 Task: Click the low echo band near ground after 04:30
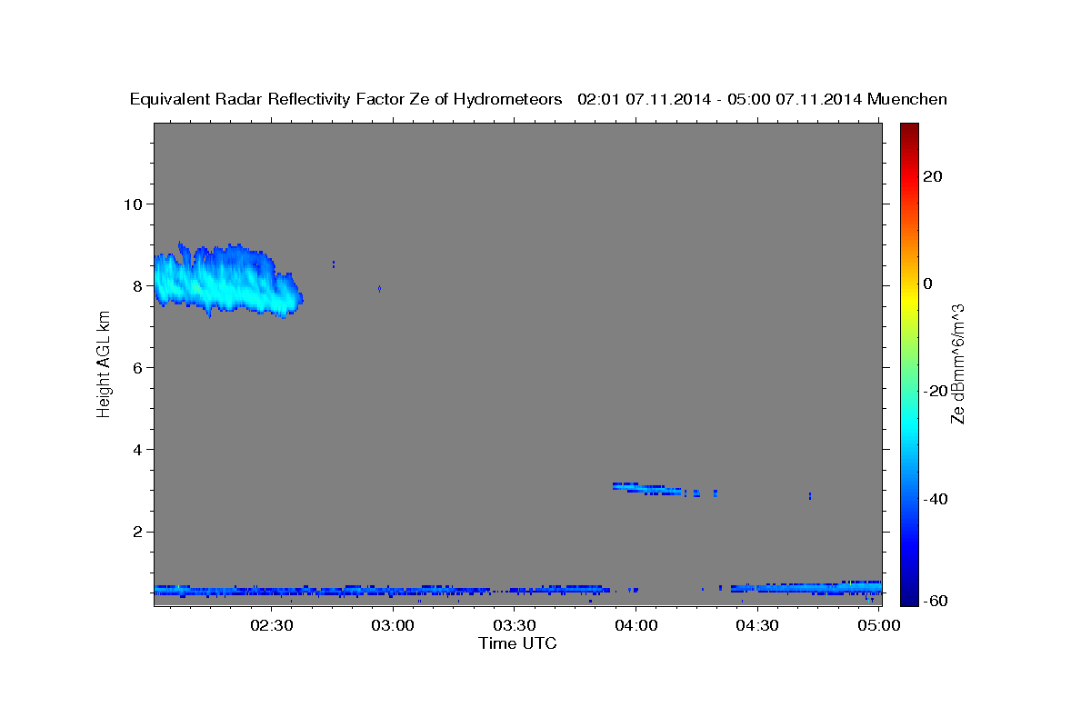[x=806, y=588]
